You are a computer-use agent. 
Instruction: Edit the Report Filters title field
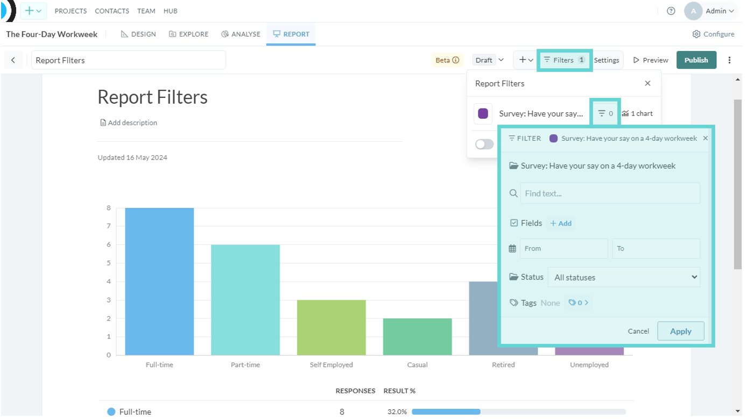pyautogui.click(x=129, y=60)
